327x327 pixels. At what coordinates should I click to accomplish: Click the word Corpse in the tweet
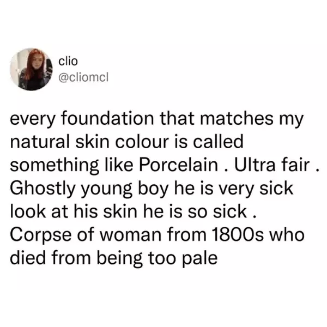tap(41, 235)
